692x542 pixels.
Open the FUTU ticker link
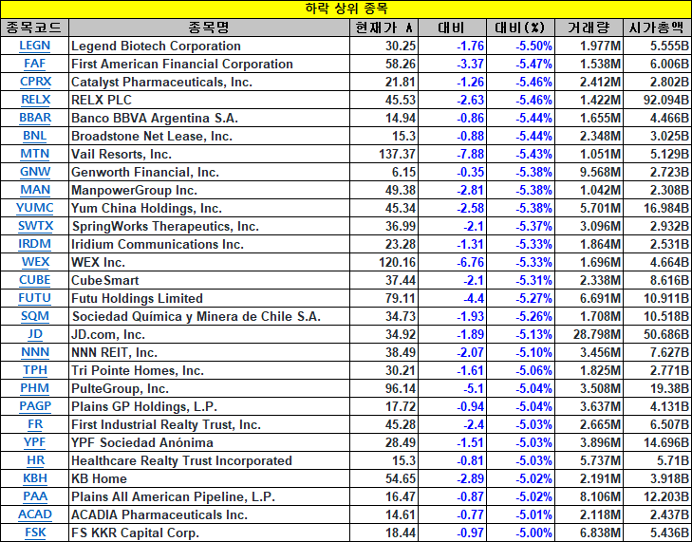35,298
